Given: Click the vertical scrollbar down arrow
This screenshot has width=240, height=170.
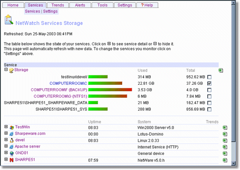Looking at the screenshot, I should point(233,163).
